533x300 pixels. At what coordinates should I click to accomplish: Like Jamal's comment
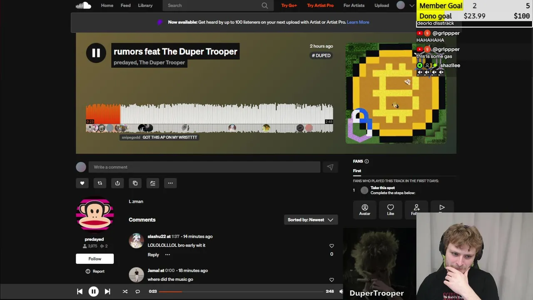(331, 280)
